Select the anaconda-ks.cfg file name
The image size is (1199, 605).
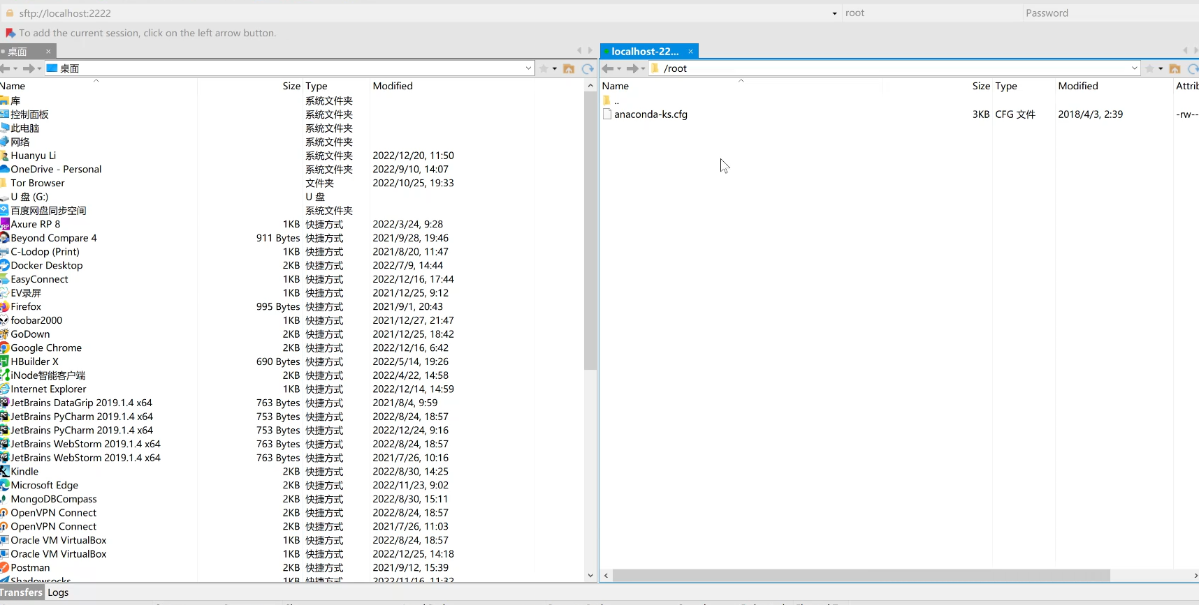tap(651, 114)
